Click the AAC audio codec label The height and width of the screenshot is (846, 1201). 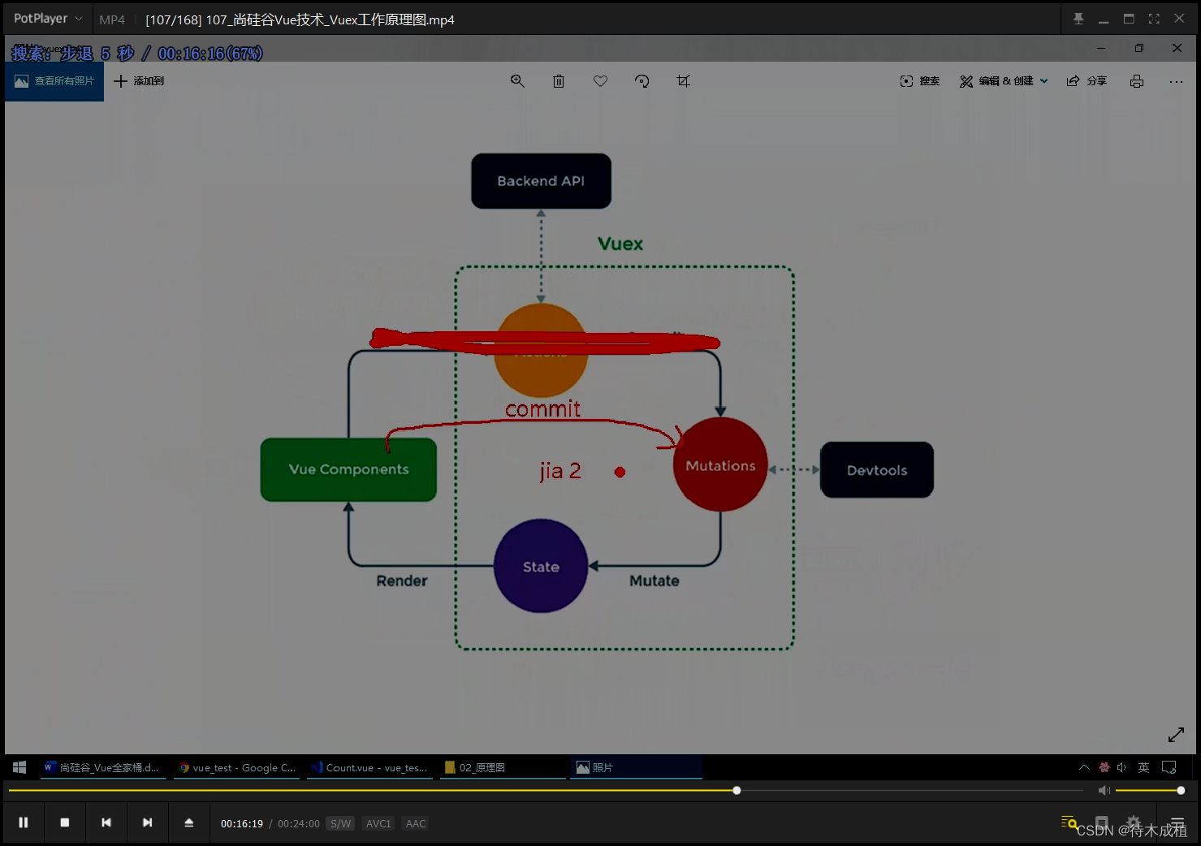coord(416,823)
